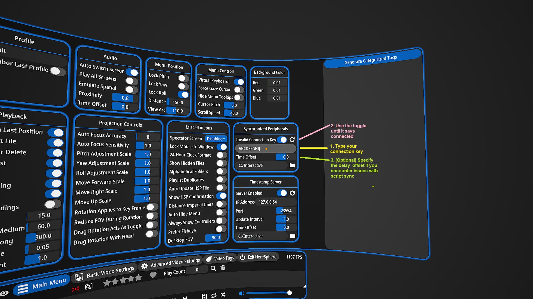Click the Update Interval value 1.0

coord(286,219)
